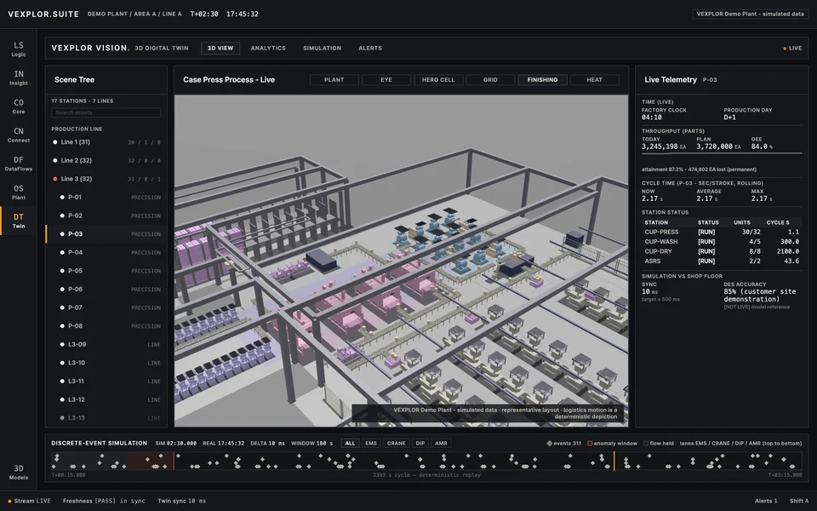The height and width of the screenshot is (511, 817).
Task: Filter simulation events to ALL
Action: coord(350,443)
